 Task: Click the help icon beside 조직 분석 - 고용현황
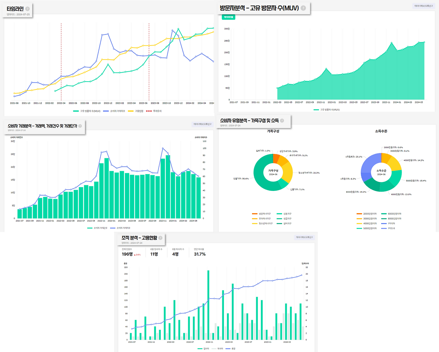click(x=160, y=238)
